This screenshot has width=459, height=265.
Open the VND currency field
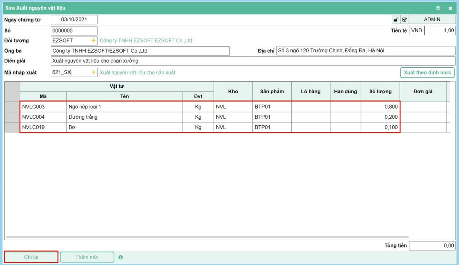pyautogui.click(x=416, y=30)
